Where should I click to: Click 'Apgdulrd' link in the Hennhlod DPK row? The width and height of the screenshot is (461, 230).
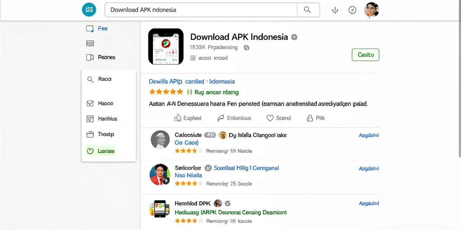coord(369,203)
